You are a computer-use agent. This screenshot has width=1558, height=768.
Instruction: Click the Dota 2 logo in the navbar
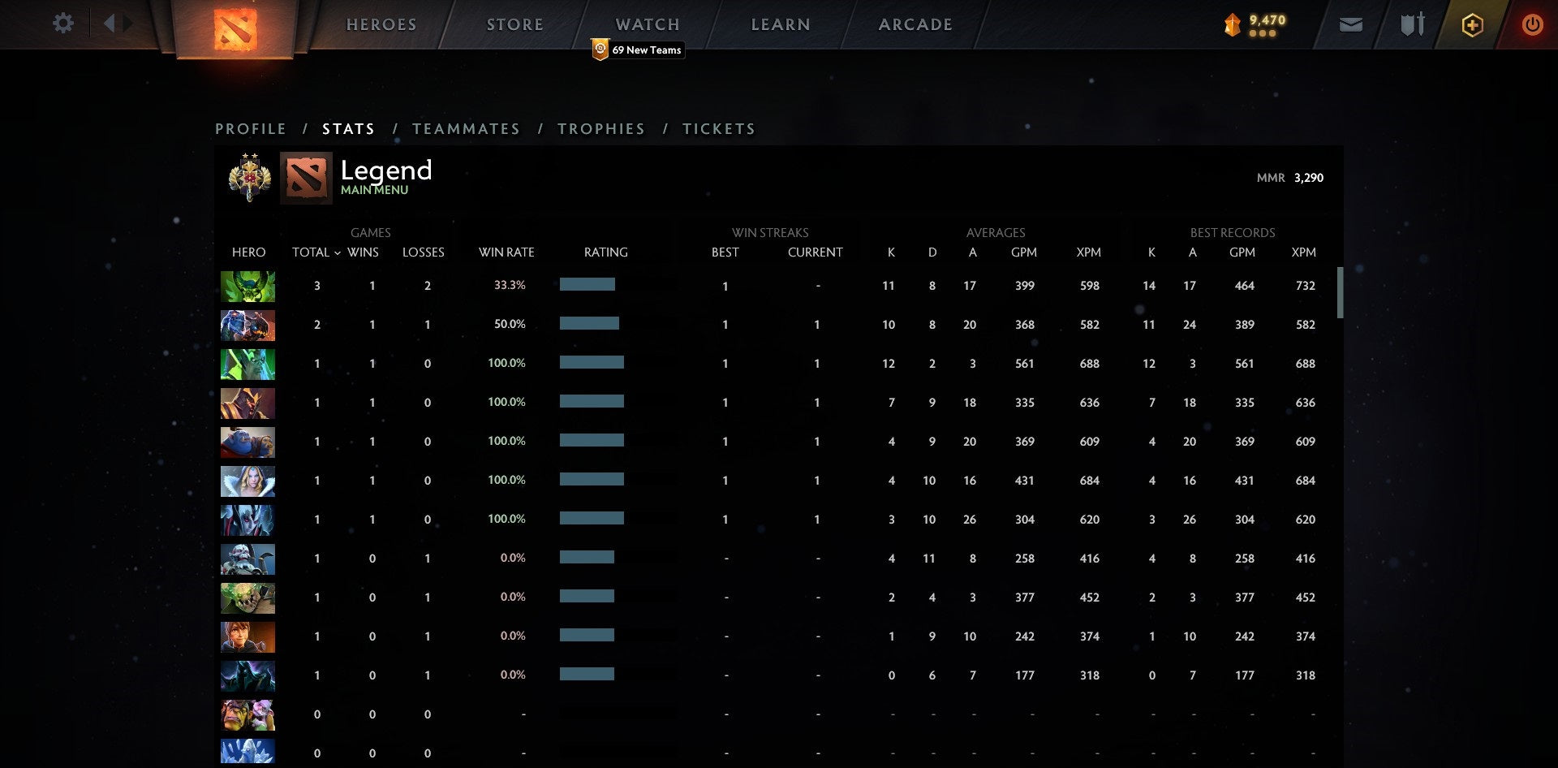point(237,28)
